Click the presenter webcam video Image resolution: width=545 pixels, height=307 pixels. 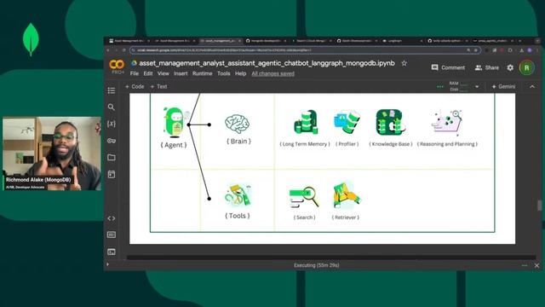(x=52, y=153)
